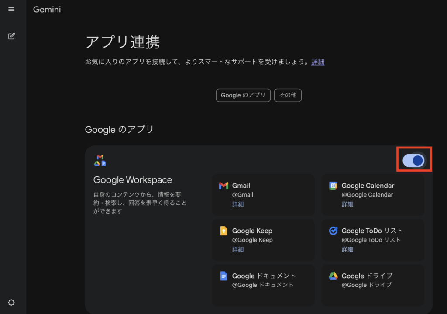Click the Google Docs document icon
This screenshot has width=447, height=314.
(223, 276)
